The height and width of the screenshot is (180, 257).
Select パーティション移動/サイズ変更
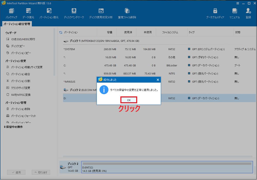(x=24, y=67)
